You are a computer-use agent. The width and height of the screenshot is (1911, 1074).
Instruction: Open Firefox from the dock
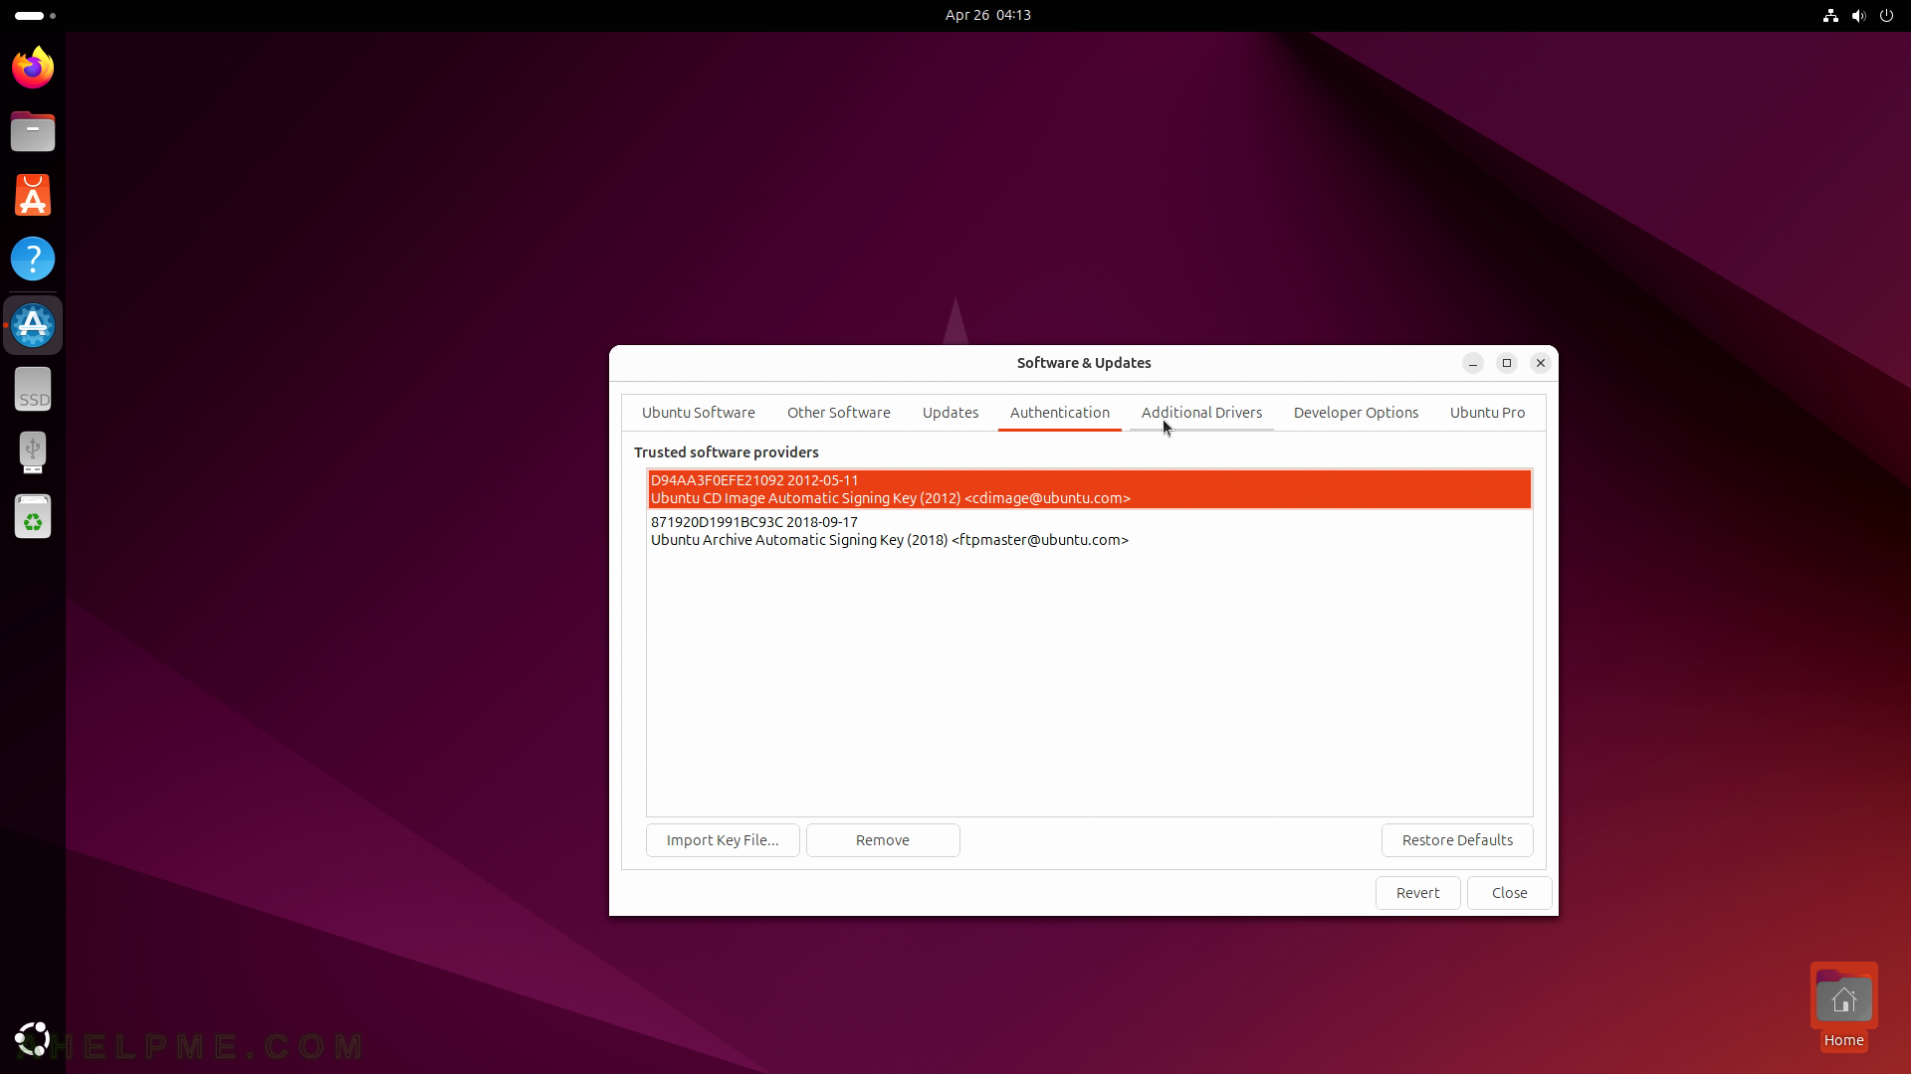[33, 68]
